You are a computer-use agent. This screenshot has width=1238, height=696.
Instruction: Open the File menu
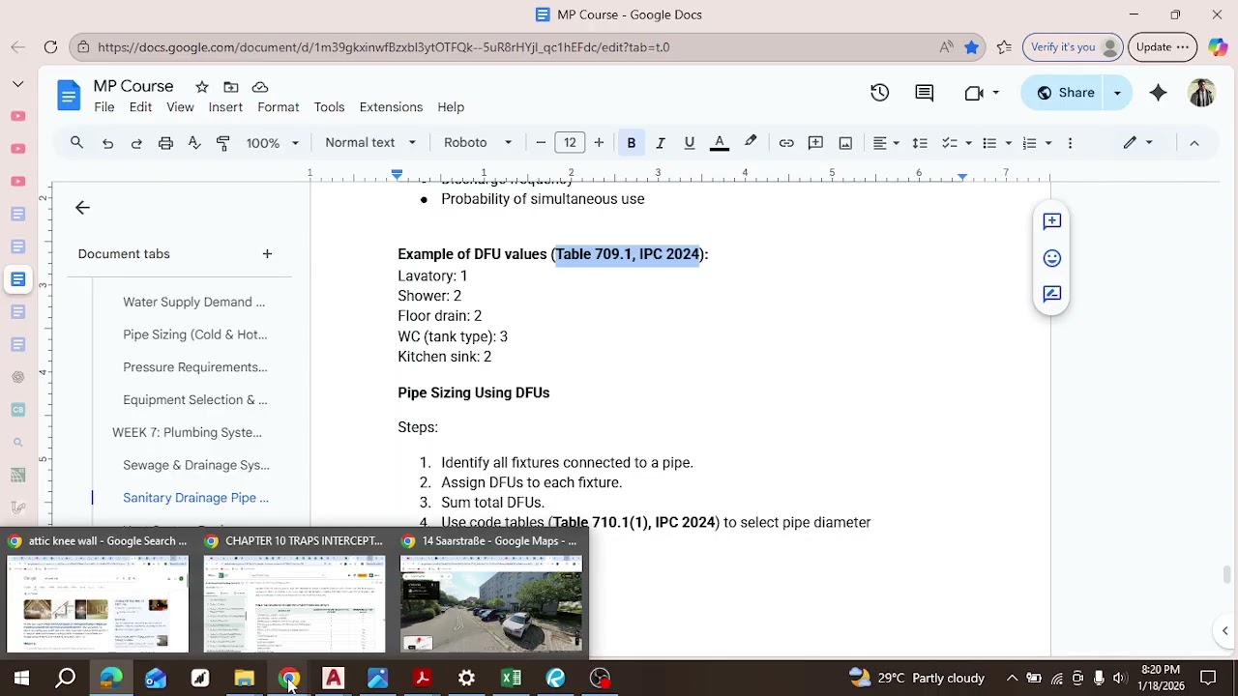click(x=104, y=107)
